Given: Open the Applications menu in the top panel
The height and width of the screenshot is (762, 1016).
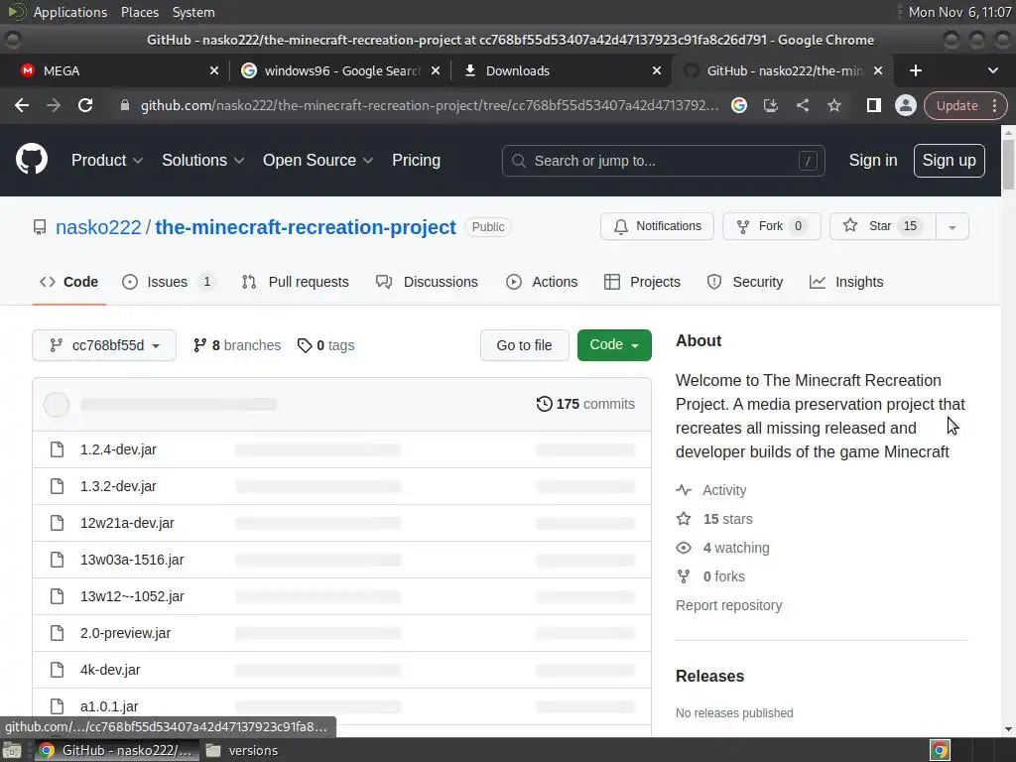Looking at the screenshot, I should [69, 12].
